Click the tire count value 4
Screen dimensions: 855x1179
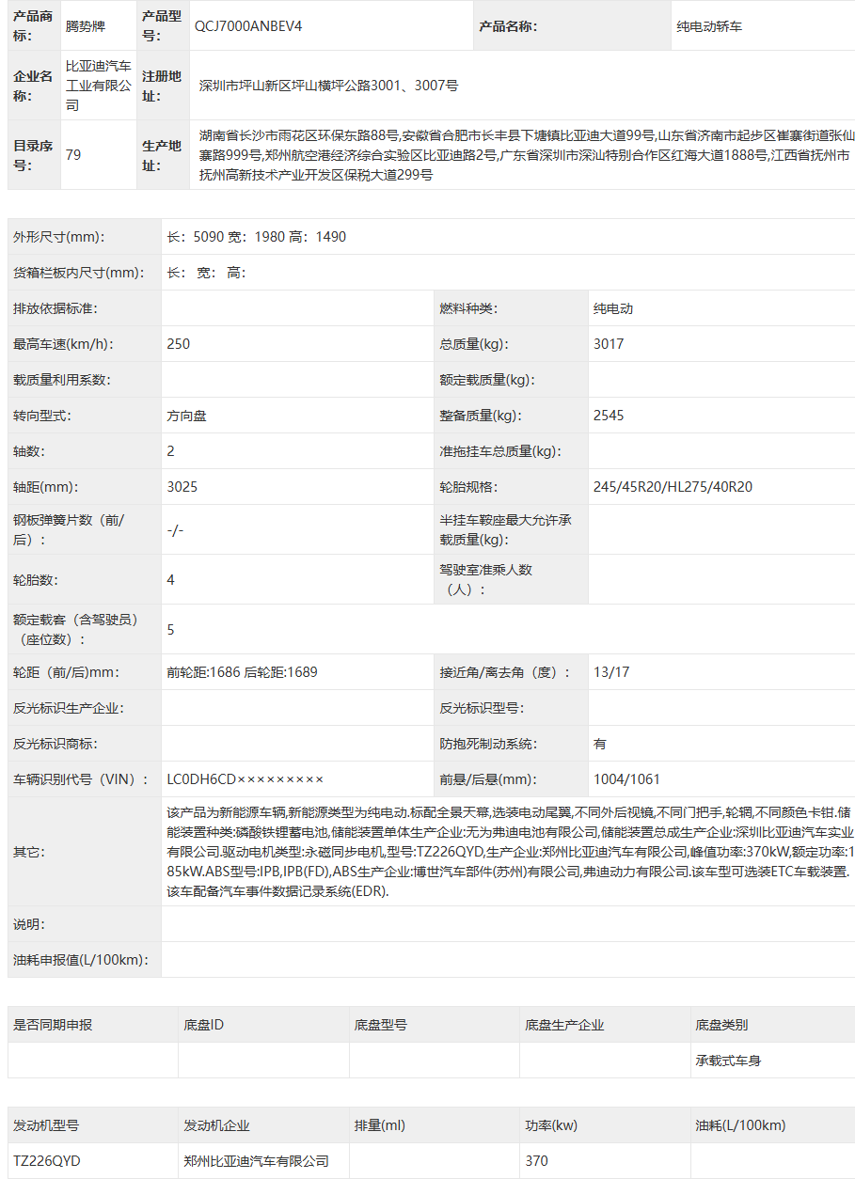point(170,580)
